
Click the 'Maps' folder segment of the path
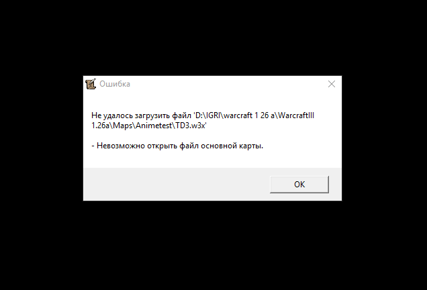point(123,126)
